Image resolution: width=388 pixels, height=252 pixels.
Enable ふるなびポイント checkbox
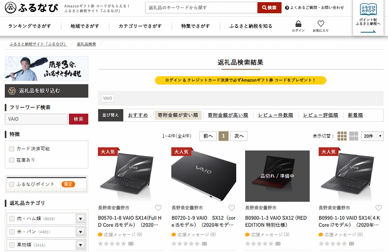[x=11, y=185]
